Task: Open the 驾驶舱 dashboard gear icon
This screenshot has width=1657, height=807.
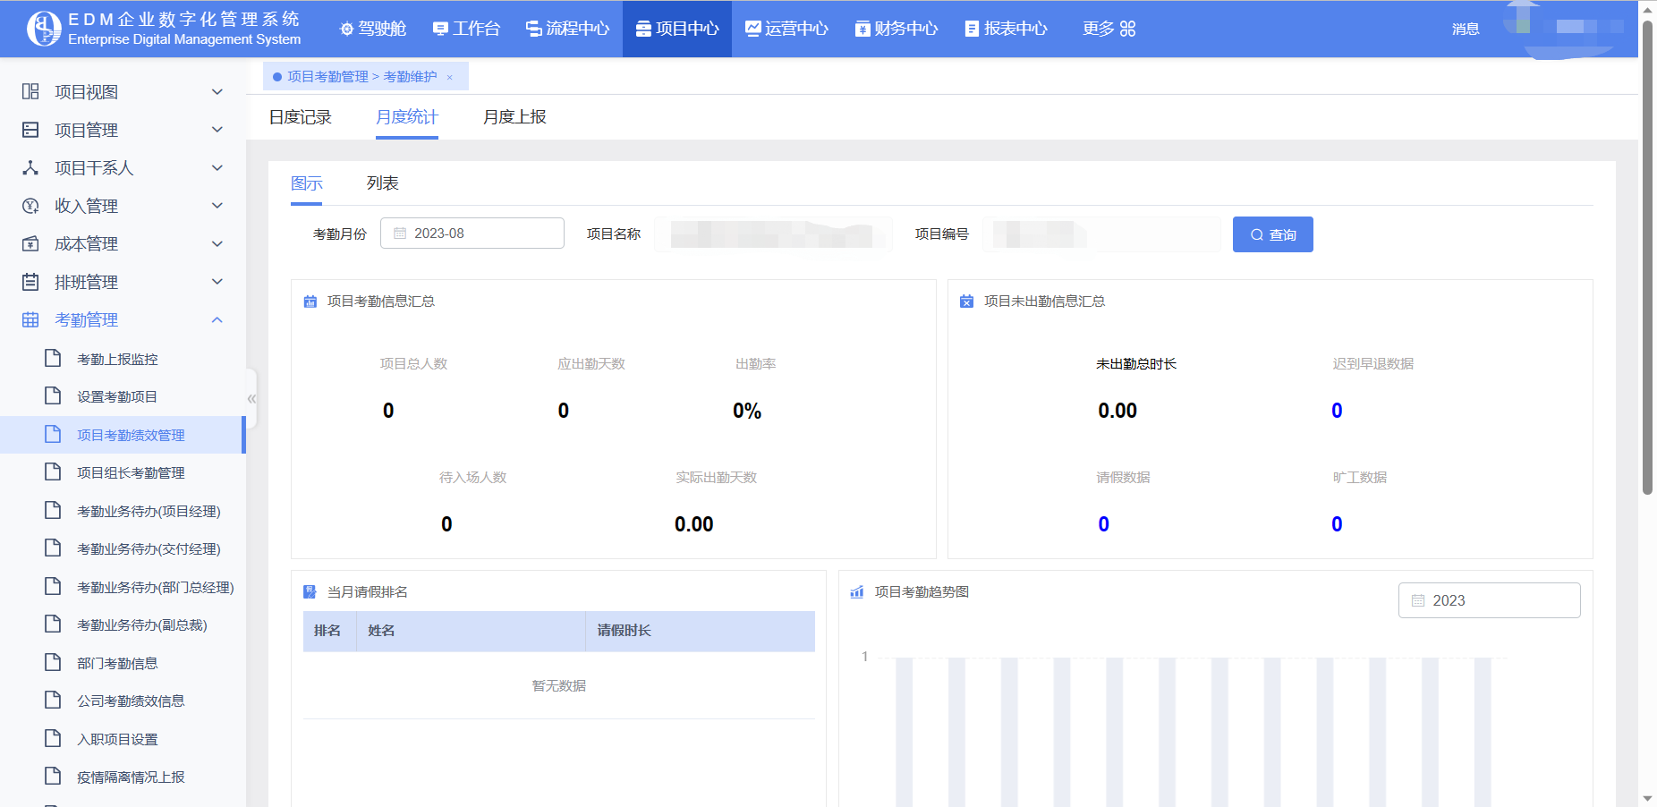Action: pyautogui.click(x=347, y=30)
